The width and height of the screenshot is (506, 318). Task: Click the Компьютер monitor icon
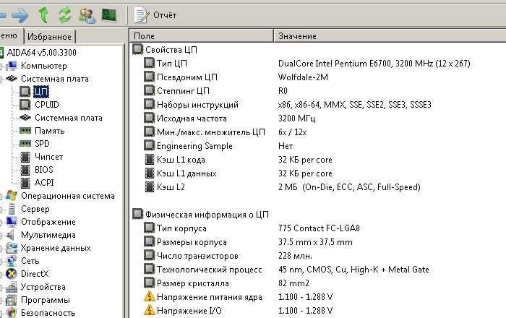click(x=12, y=66)
